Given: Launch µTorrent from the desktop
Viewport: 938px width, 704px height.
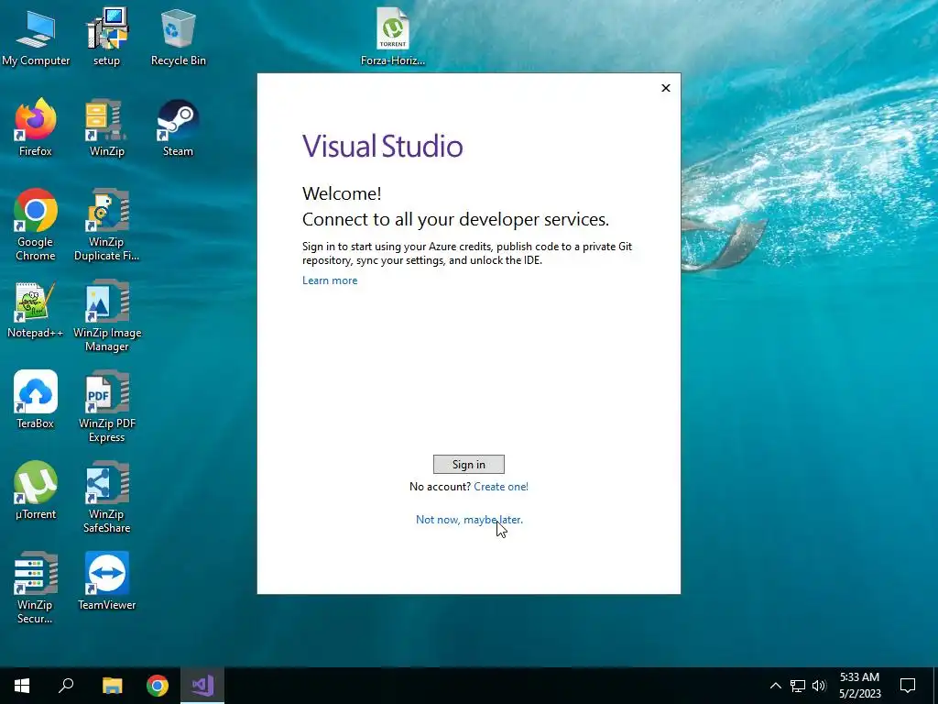Looking at the screenshot, I should click(x=36, y=489).
